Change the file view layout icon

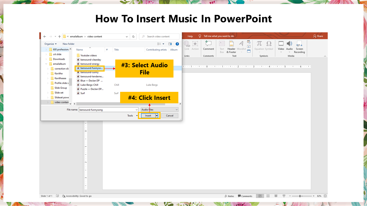pos(159,44)
